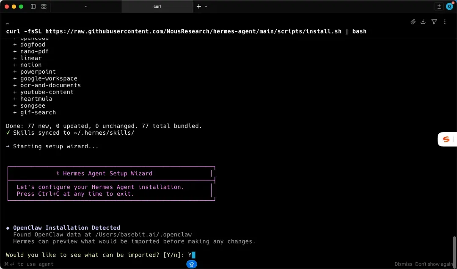Image resolution: width=457 pixels, height=269 pixels.
Task: Click the plus icon to add a new tab
Action: [199, 6]
